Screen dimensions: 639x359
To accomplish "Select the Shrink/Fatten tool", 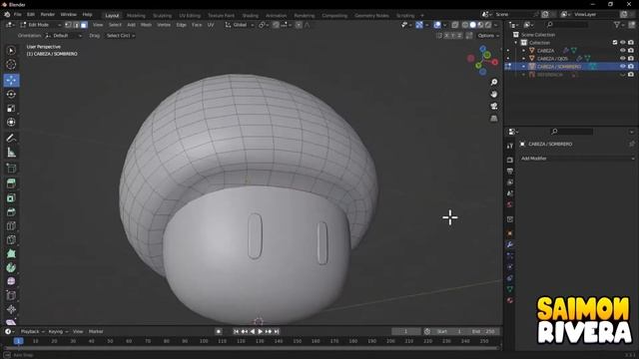I will coord(11,309).
